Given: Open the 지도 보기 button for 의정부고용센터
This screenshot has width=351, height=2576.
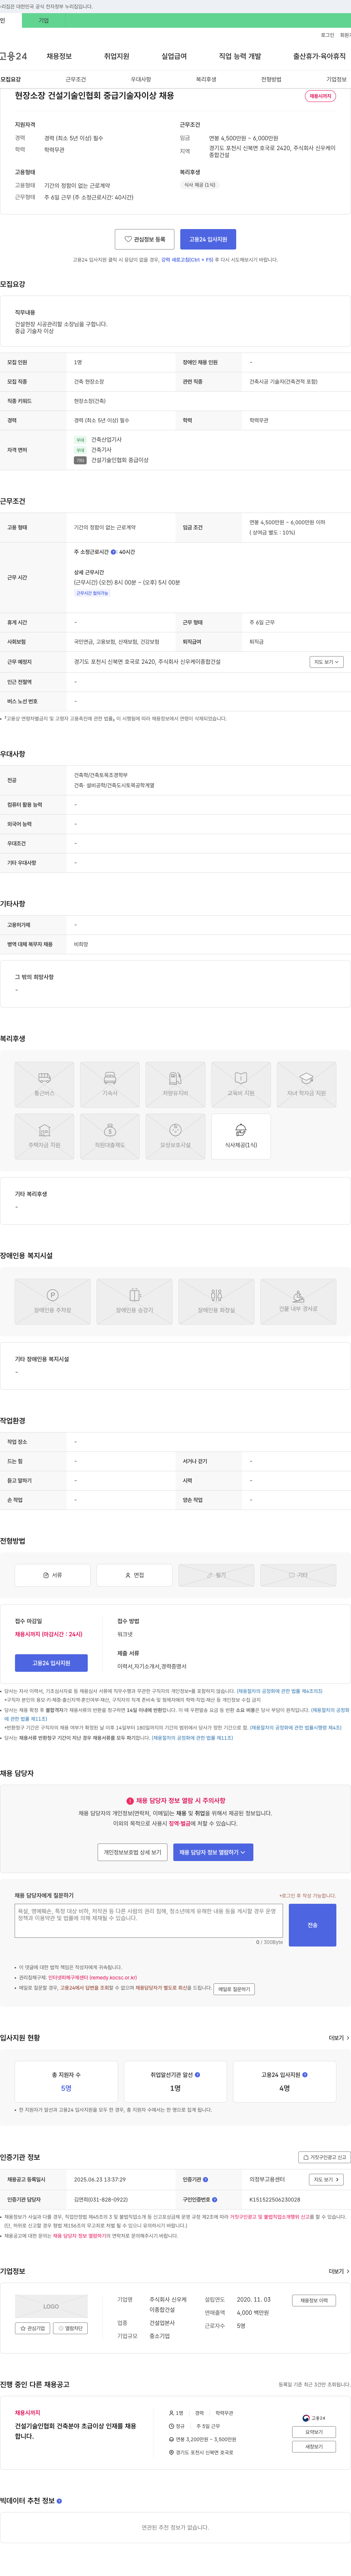Looking at the screenshot, I should (327, 2179).
